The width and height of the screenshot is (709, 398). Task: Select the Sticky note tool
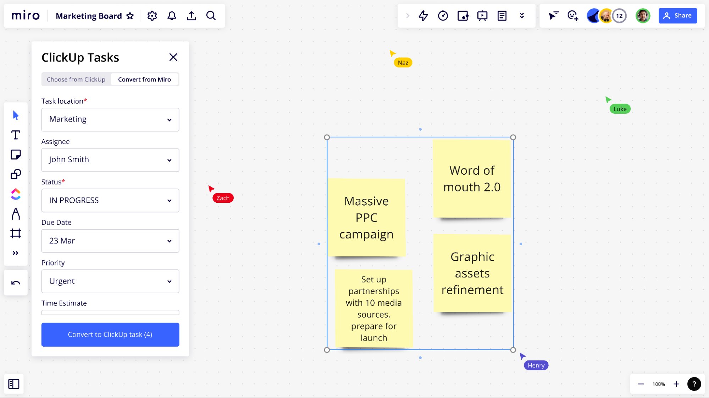tap(16, 155)
